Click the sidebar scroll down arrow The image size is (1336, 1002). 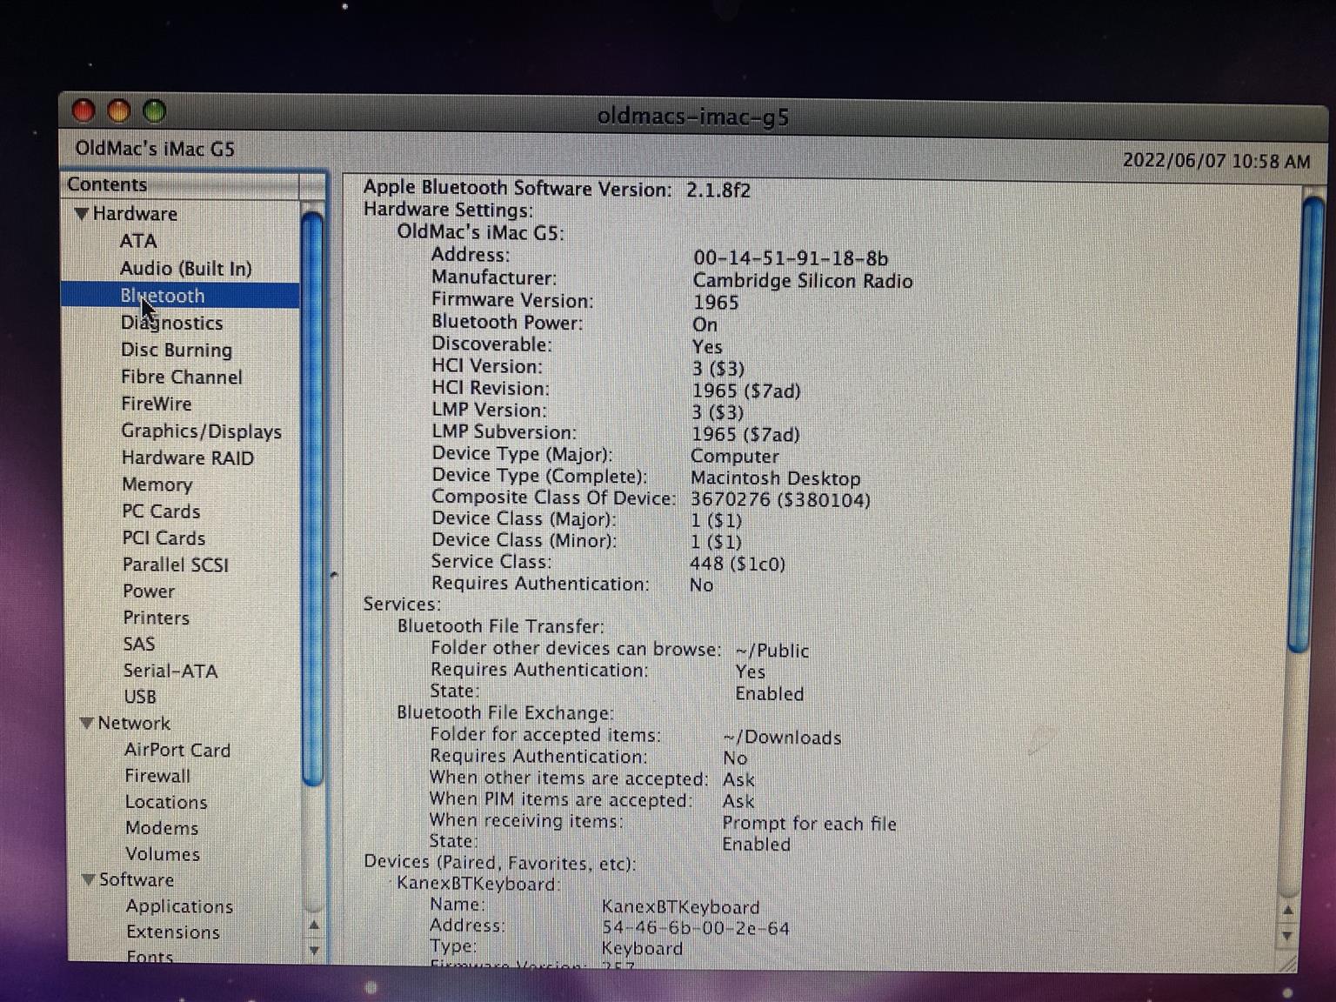pos(314,951)
